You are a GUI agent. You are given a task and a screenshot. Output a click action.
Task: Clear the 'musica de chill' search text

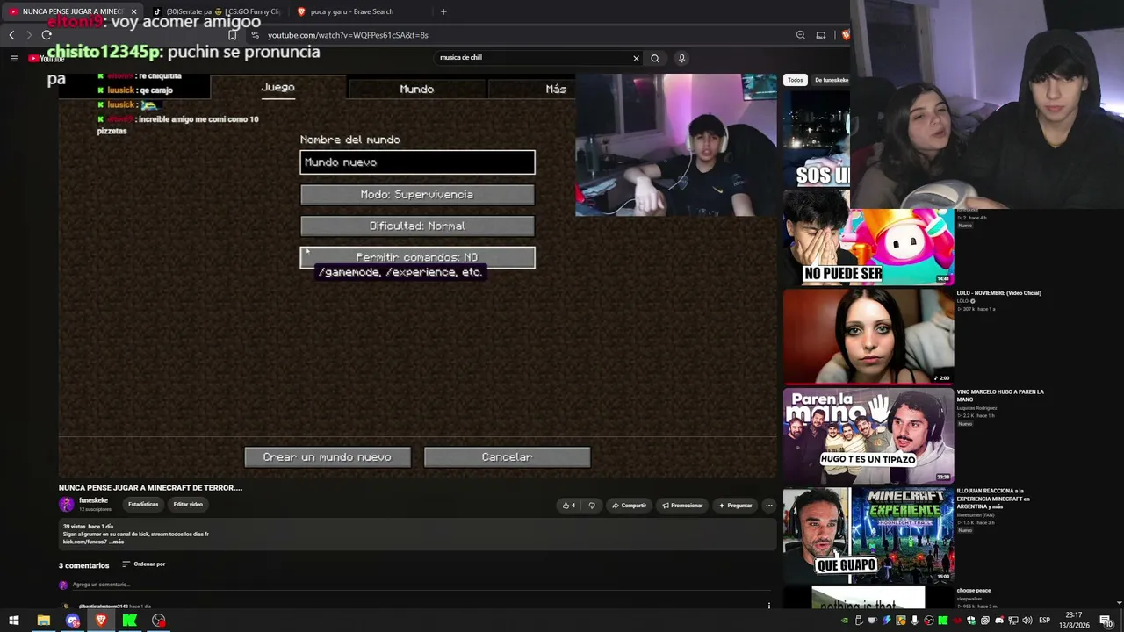click(636, 58)
